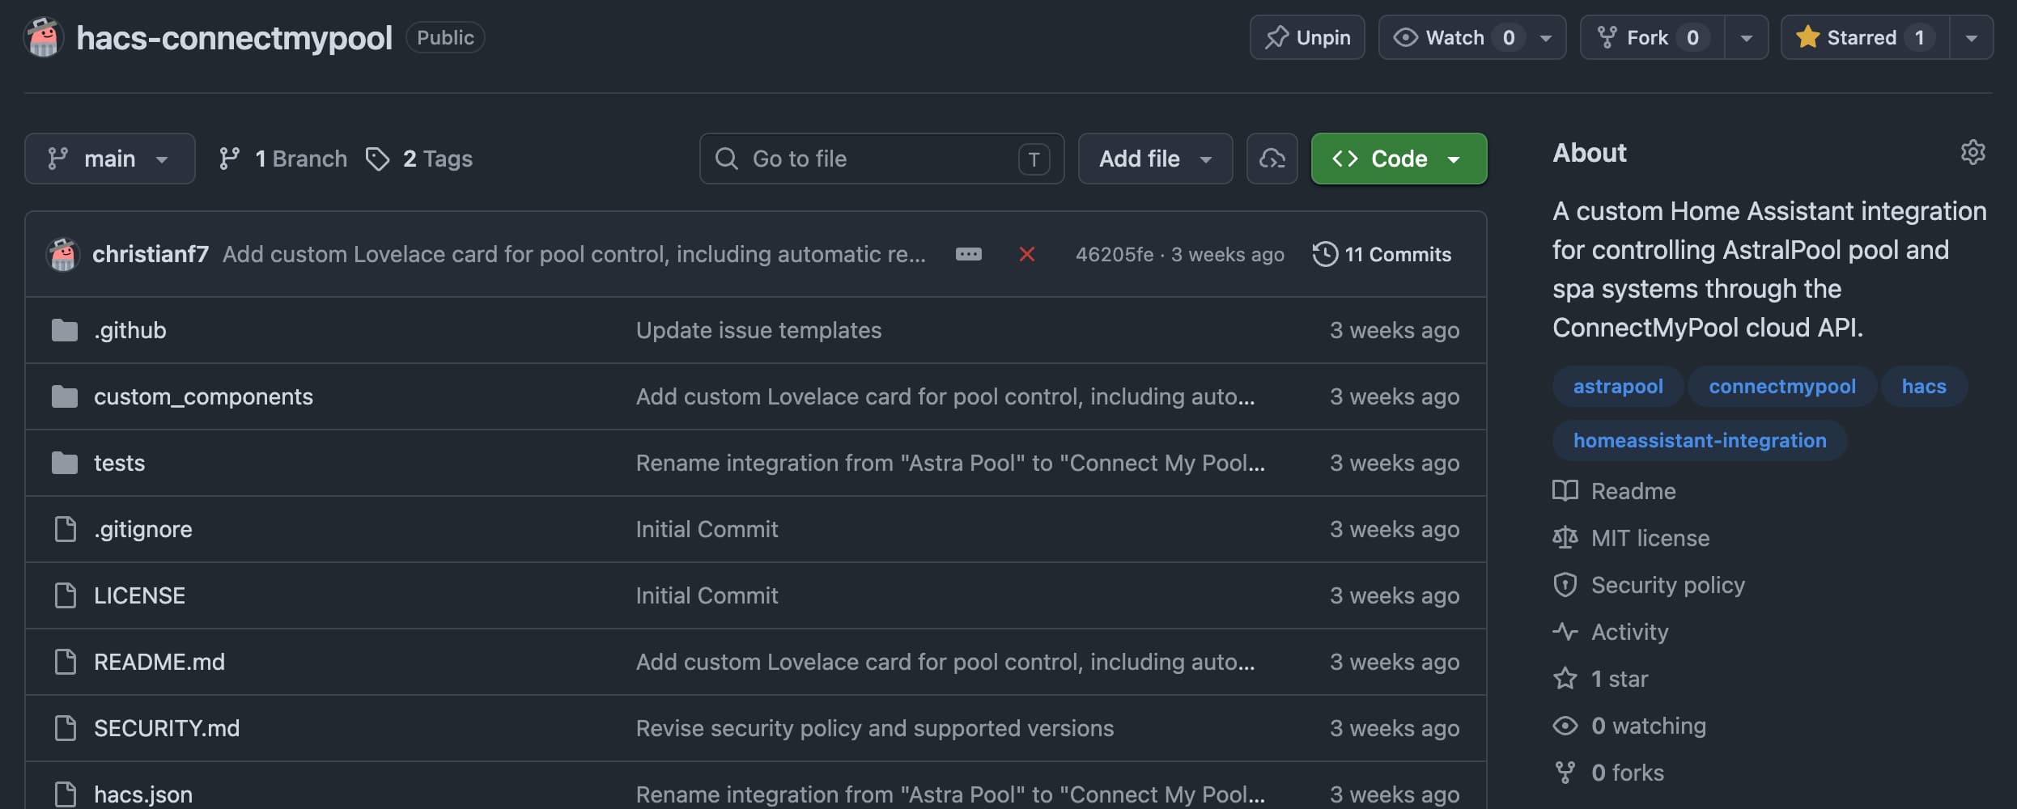The height and width of the screenshot is (809, 2017).
Task: View the 2 Tags list
Action: point(419,159)
